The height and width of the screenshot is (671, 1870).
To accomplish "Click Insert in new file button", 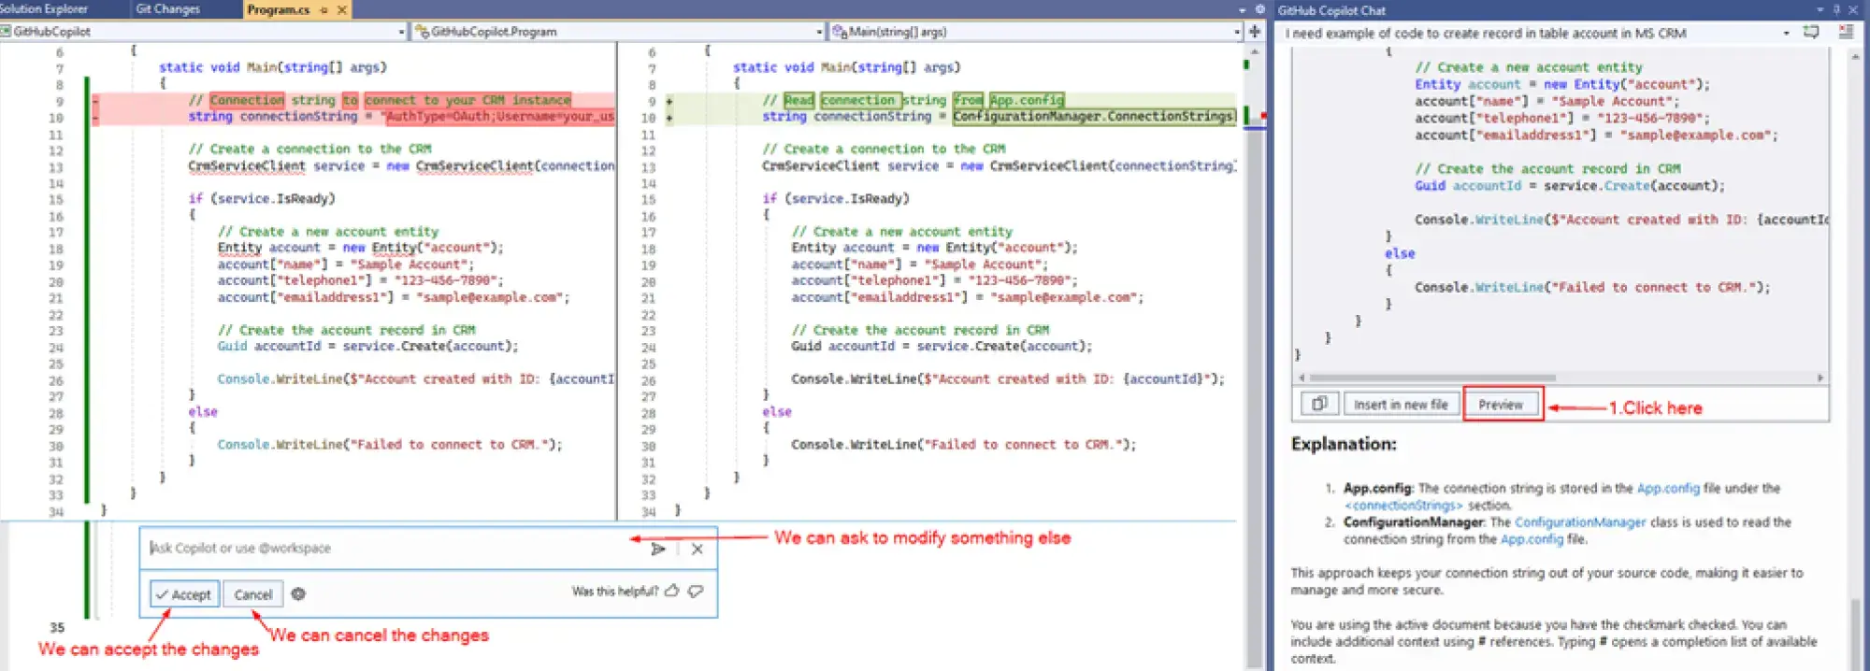I will click(x=1401, y=405).
